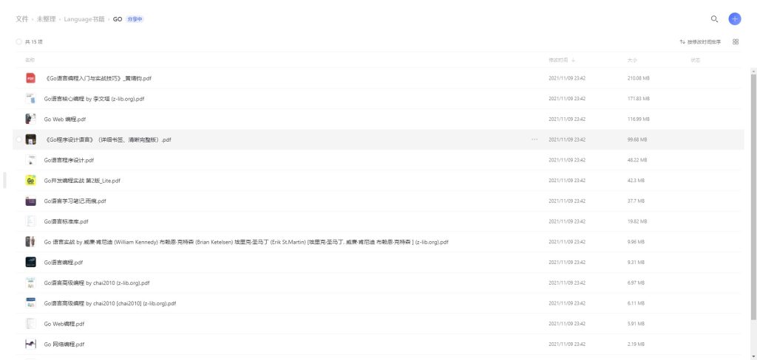
Task: Click thumbnail of Go 语言实战 by William Kennedy
Action: point(30,242)
